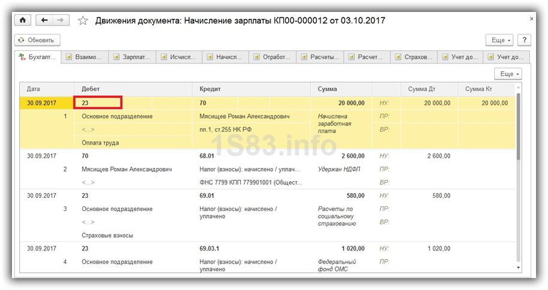Image resolution: width=548 pixels, height=290 pixels.
Task: Click the Бухгалт... accounting entries tab
Action: coord(38,57)
